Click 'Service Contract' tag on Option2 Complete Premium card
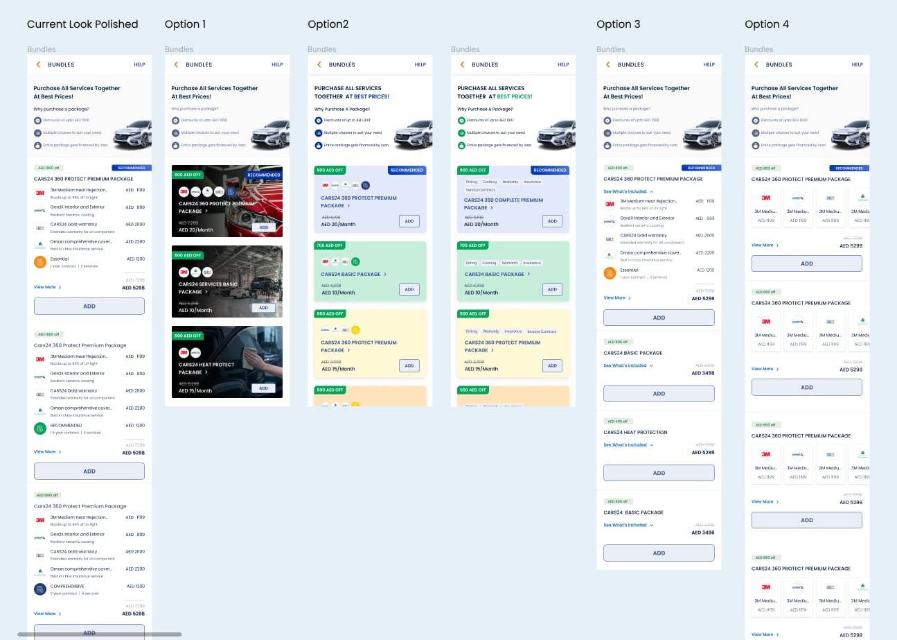The width and height of the screenshot is (897, 640). click(480, 190)
